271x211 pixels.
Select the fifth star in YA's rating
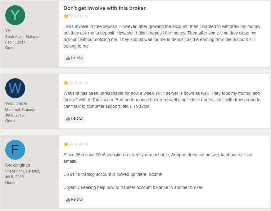point(86,16)
